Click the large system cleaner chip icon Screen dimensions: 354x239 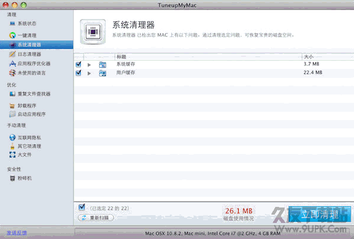(x=93, y=32)
